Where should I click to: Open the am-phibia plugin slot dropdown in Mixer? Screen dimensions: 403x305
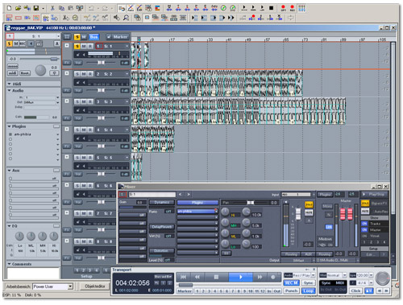[216, 212]
